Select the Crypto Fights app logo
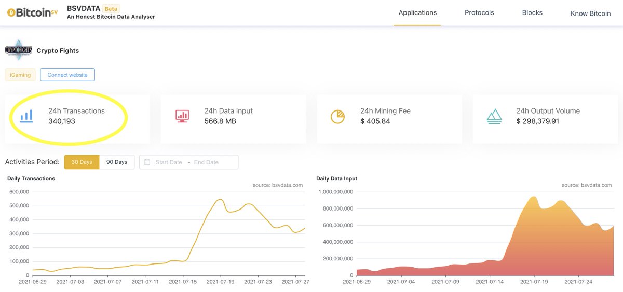The width and height of the screenshot is (623, 292). (x=18, y=50)
